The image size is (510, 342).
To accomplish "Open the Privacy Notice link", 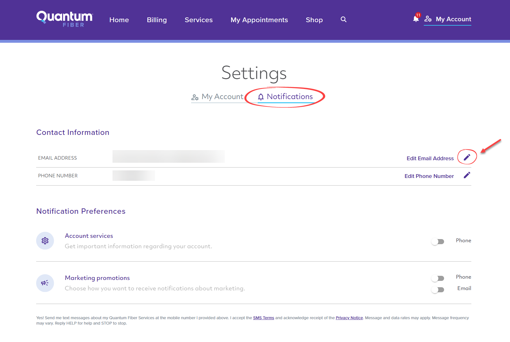I will 349,318.
